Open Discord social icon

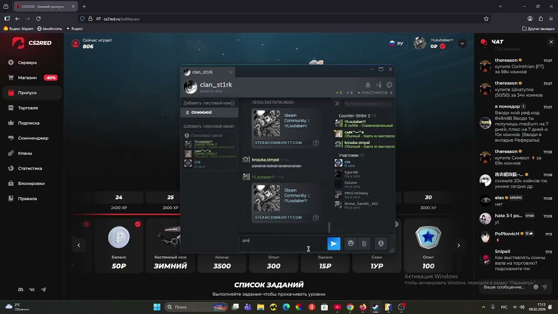pos(20,290)
